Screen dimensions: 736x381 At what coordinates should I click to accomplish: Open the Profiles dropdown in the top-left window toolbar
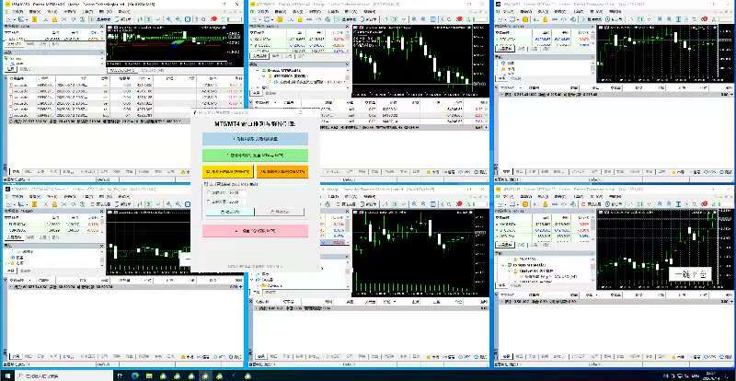27,19
